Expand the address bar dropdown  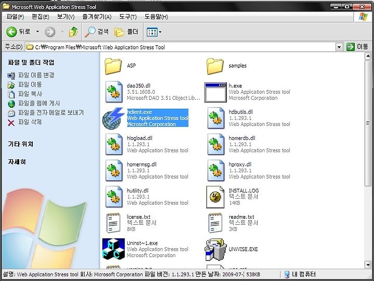[339, 47]
